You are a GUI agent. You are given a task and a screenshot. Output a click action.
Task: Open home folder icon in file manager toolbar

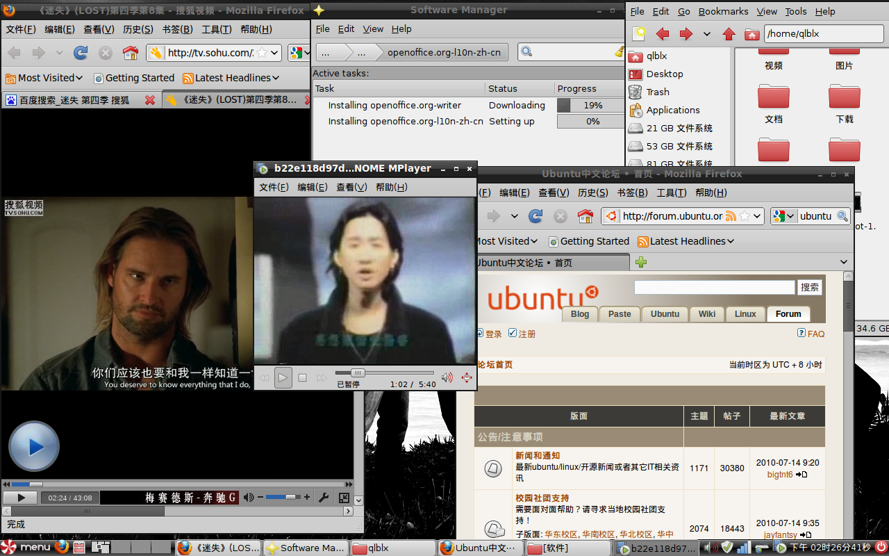pos(751,34)
